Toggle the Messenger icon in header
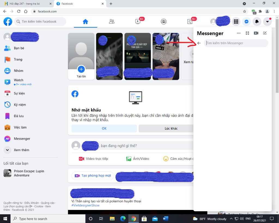 click(x=246, y=22)
